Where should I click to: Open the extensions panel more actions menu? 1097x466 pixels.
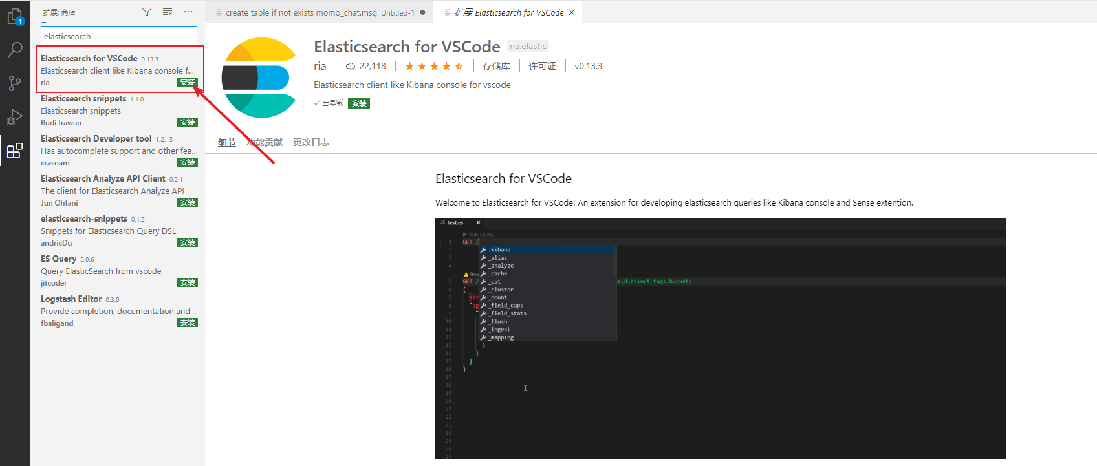tap(188, 12)
